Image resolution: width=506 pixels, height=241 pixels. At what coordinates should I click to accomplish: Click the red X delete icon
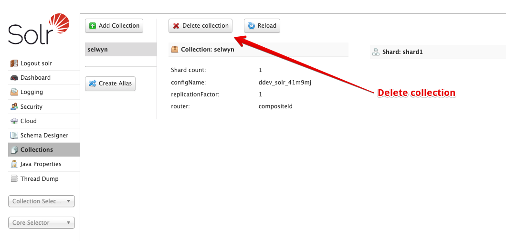click(x=176, y=26)
